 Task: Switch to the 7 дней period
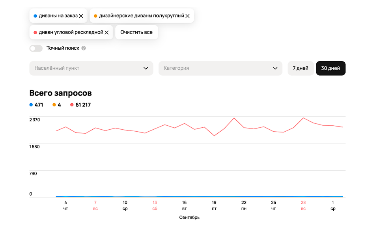pos(301,68)
